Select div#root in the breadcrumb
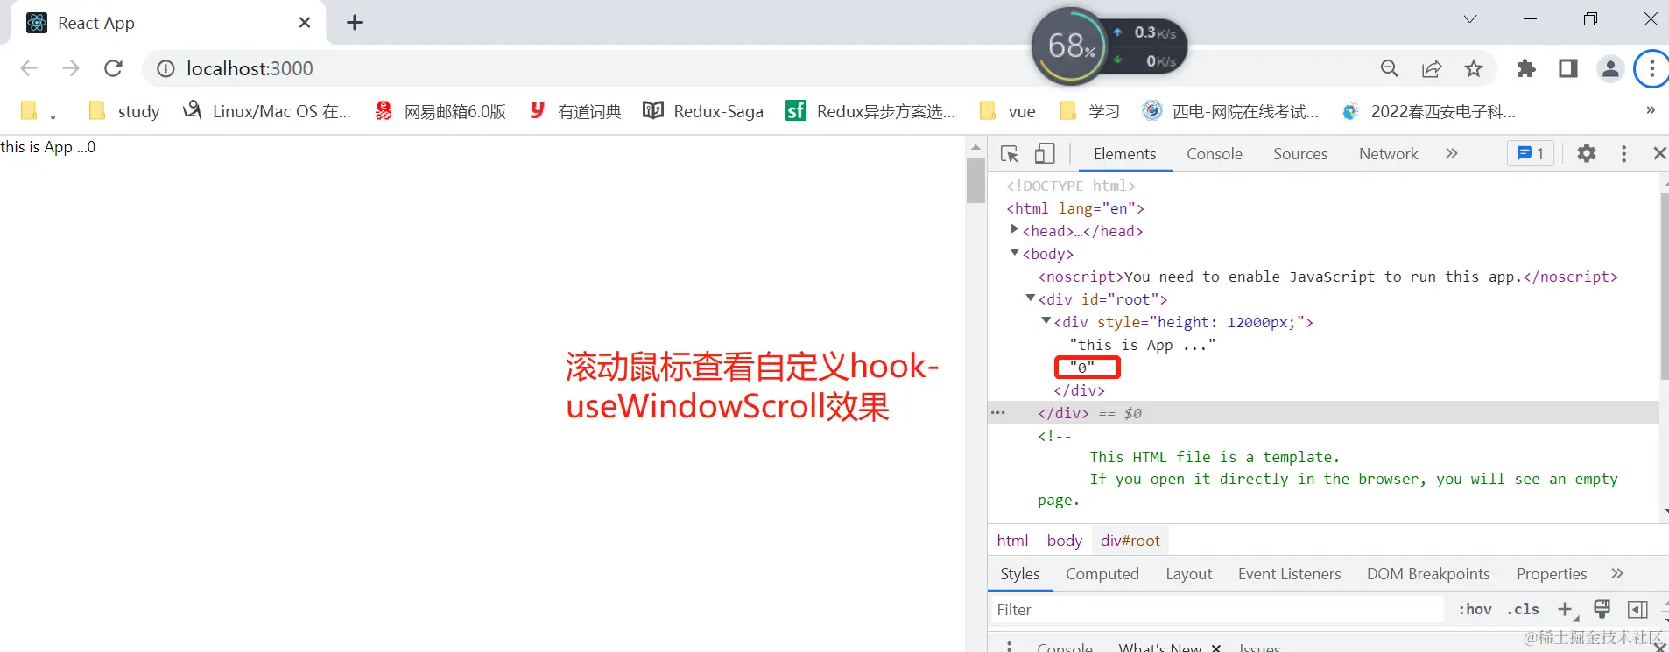 [x=1130, y=541]
